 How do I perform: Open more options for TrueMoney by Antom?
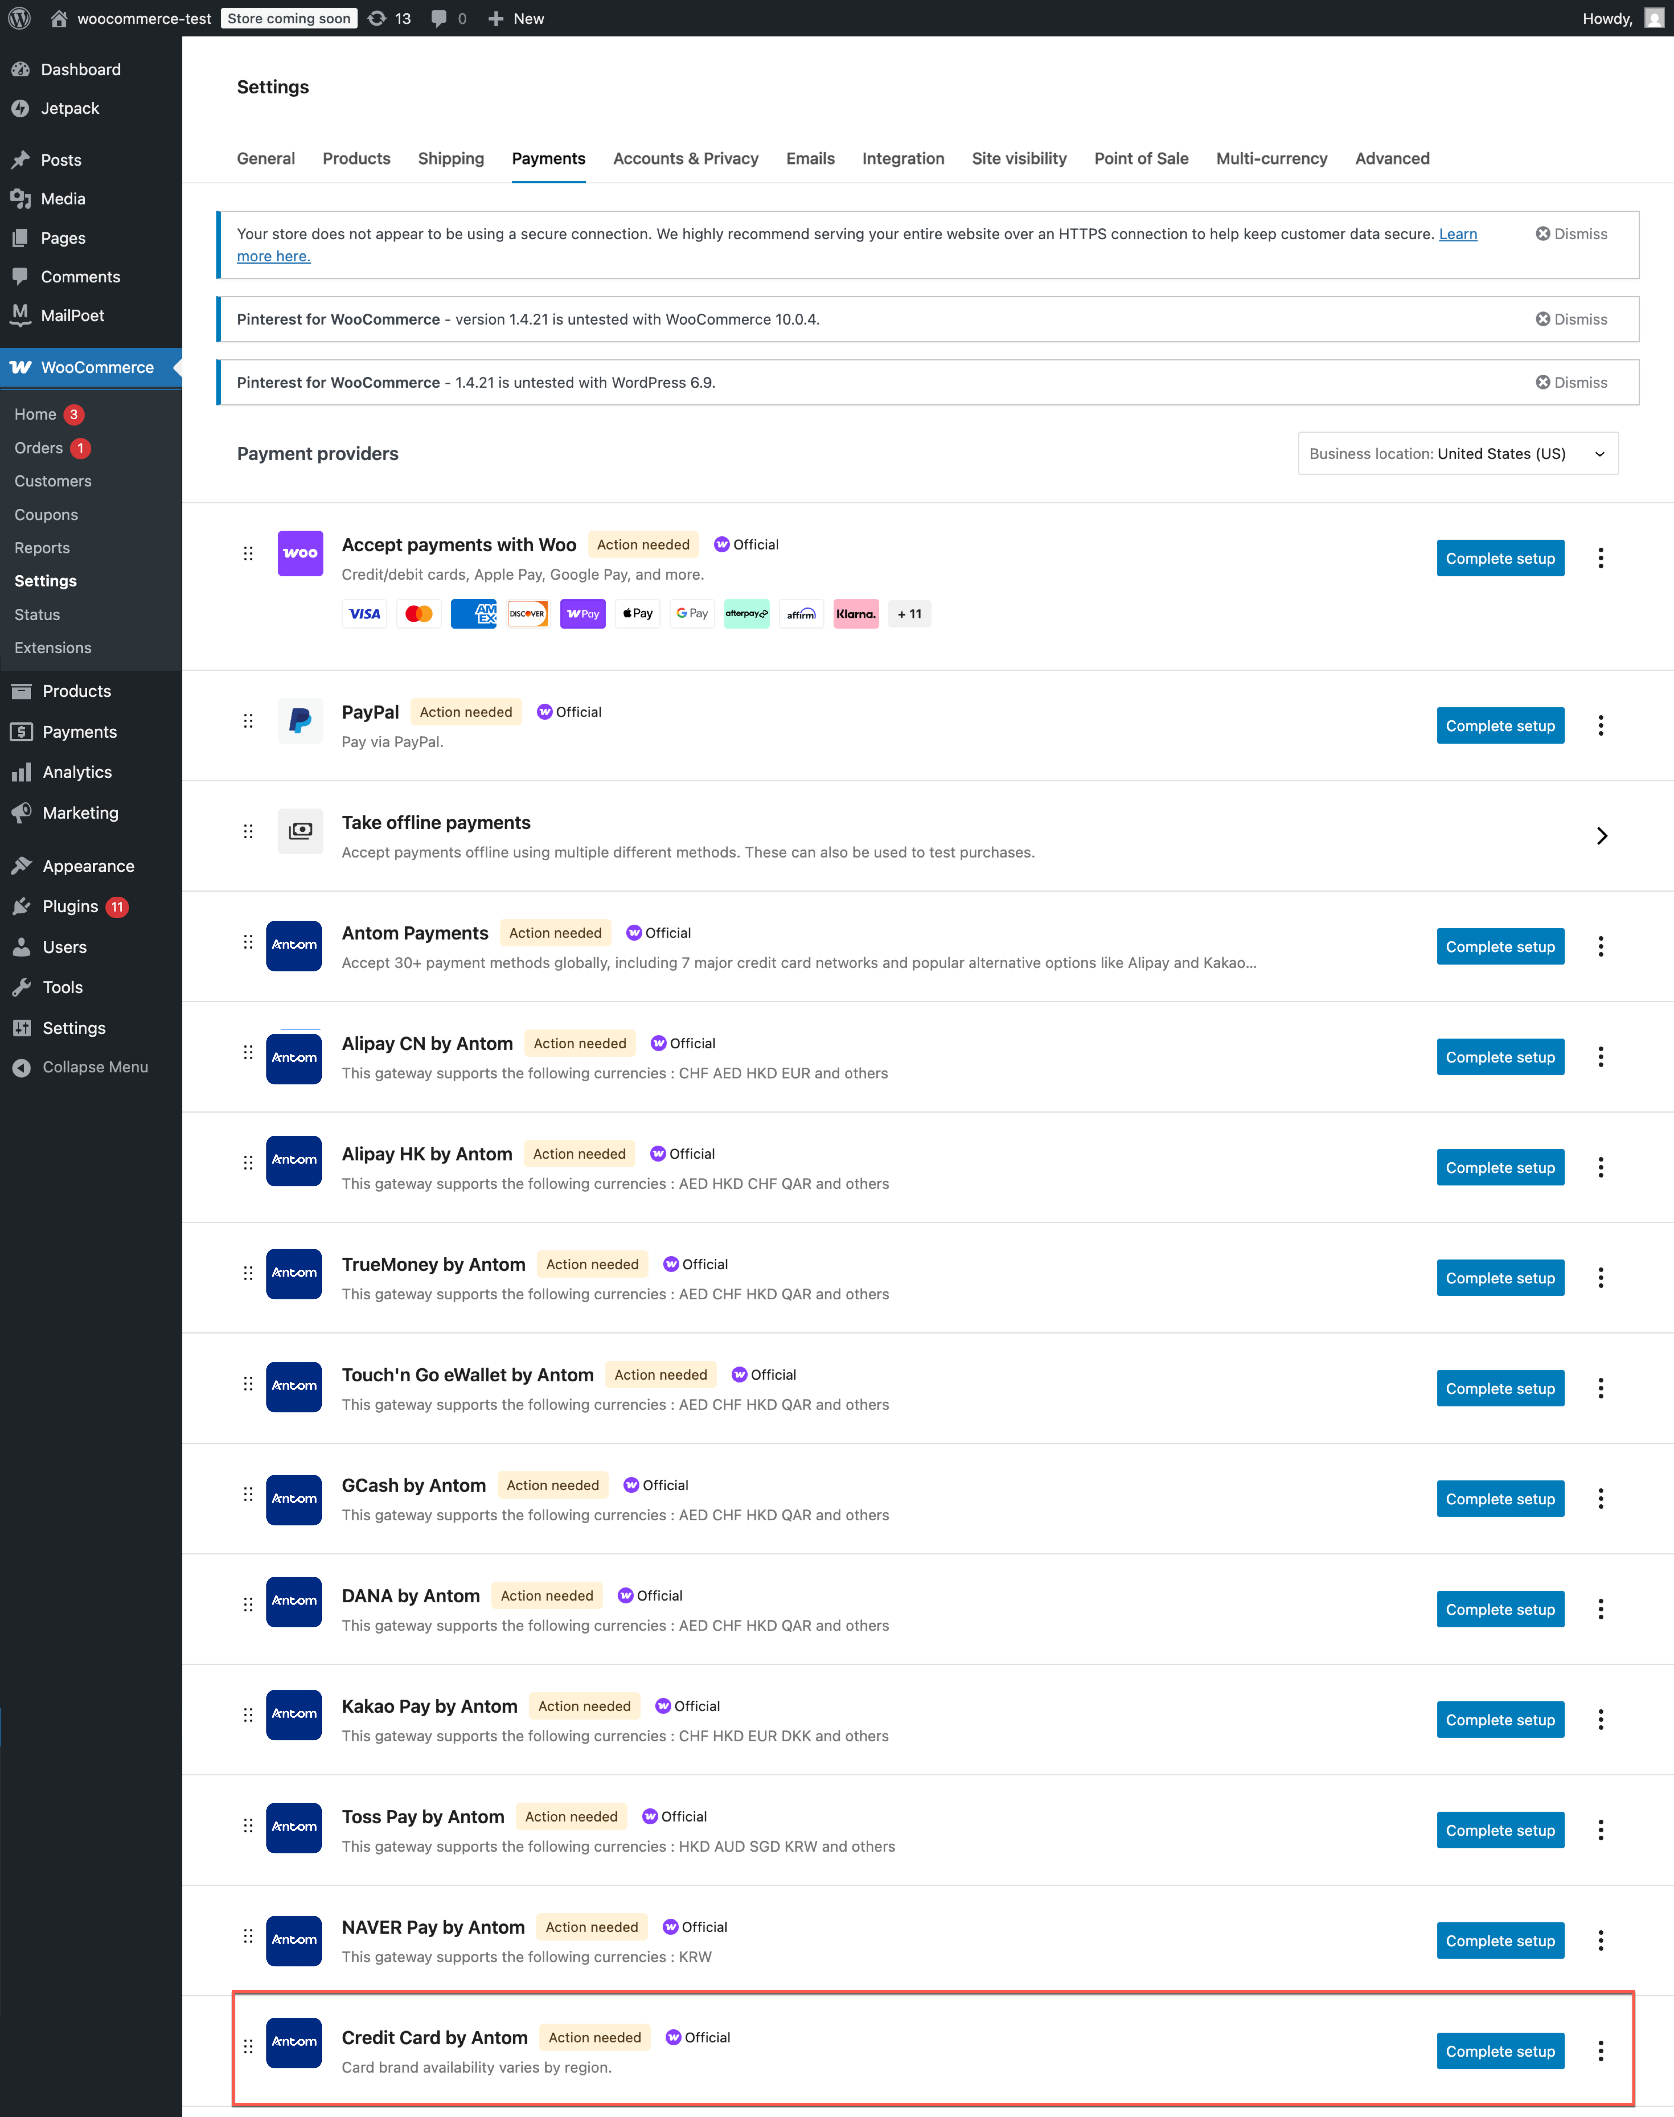1601,1278
